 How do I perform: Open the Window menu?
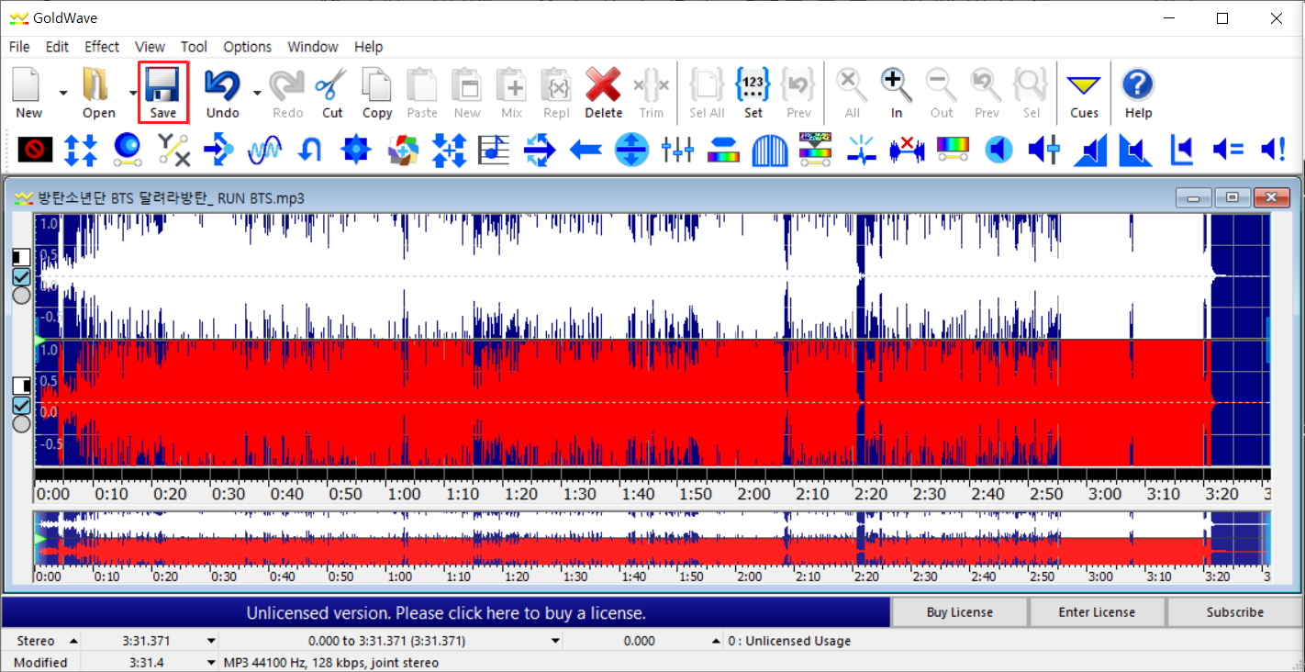pyautogui.click(x=313, y=47)
